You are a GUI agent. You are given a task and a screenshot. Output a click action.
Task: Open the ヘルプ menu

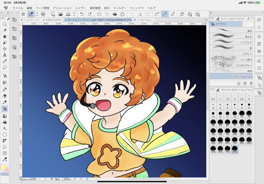click(x=151, y=8)
